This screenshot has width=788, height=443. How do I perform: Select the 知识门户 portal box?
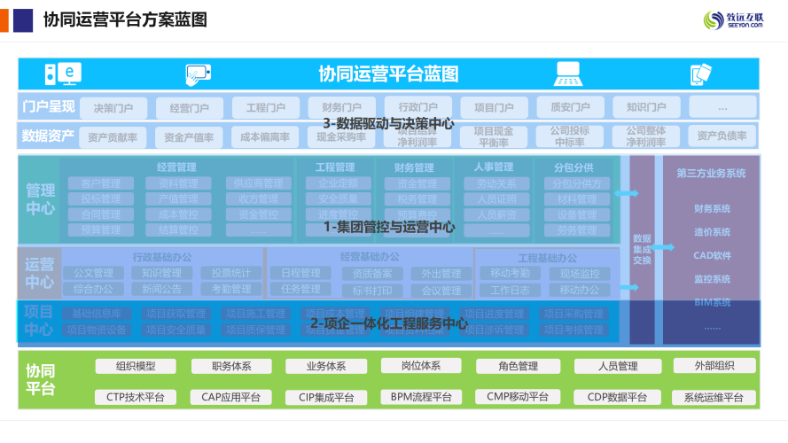(646, 108)
